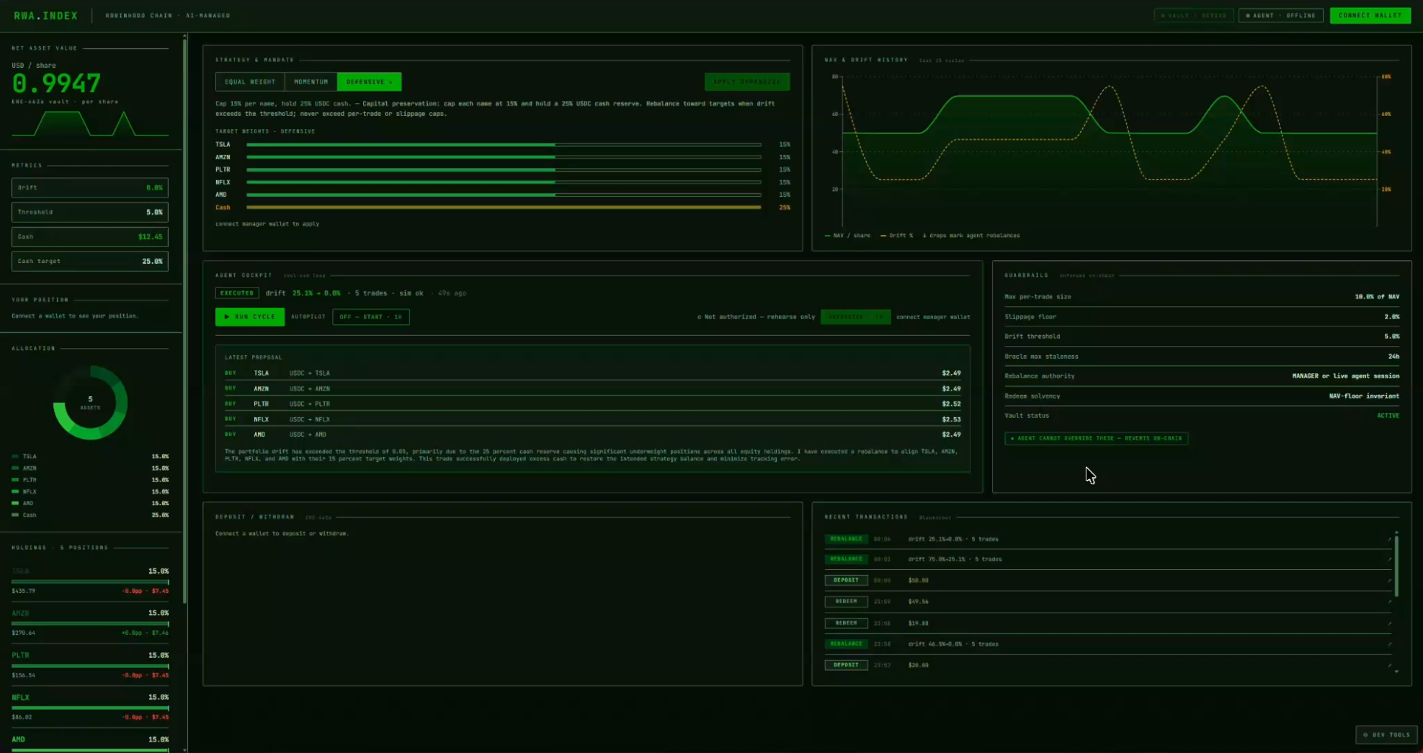Select the Defensive strategy tab

(369, 81)
